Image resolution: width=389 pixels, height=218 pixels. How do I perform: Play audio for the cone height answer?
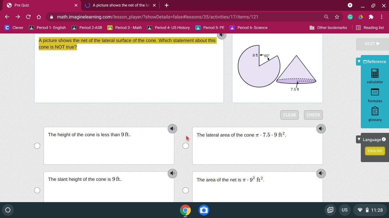[x=172, y=129]
